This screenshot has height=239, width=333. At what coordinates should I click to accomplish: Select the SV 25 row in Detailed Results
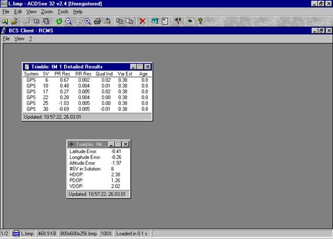(87, 103)
